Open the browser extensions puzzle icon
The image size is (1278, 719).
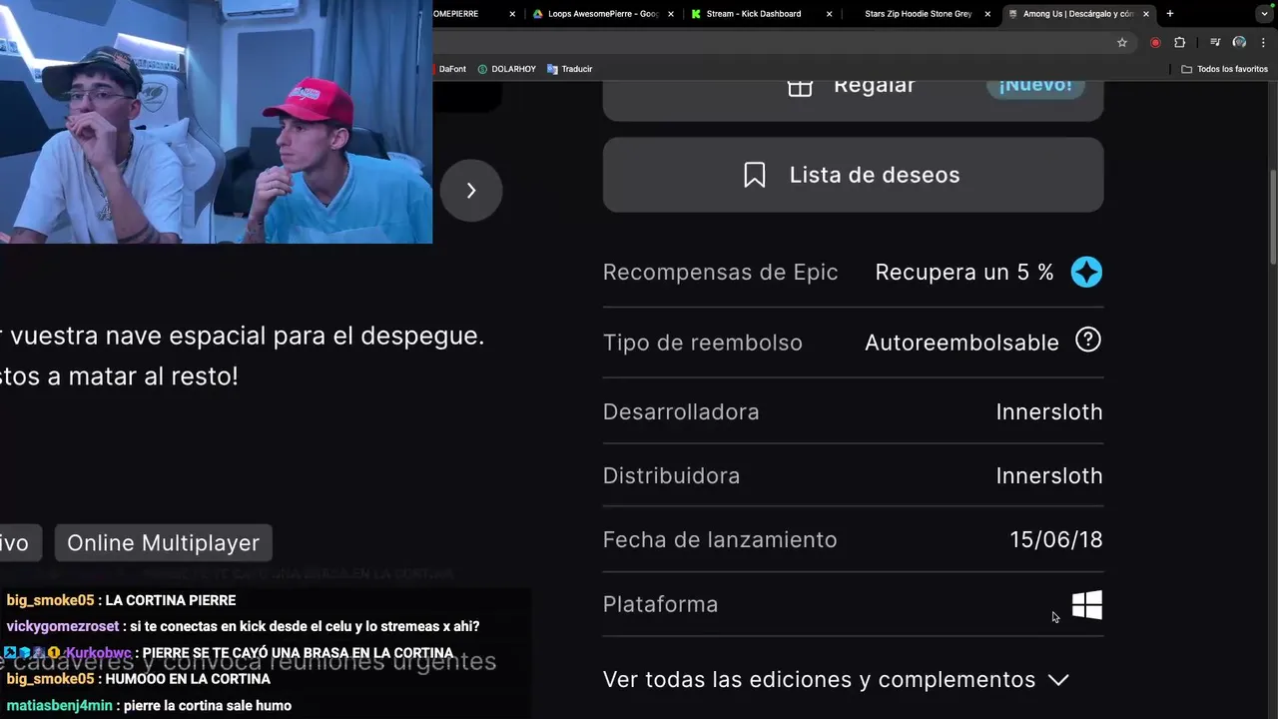(x=1179, y=43)
